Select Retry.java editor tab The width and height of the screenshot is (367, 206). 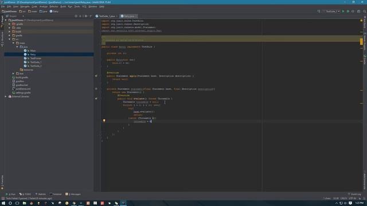(128, 16)
